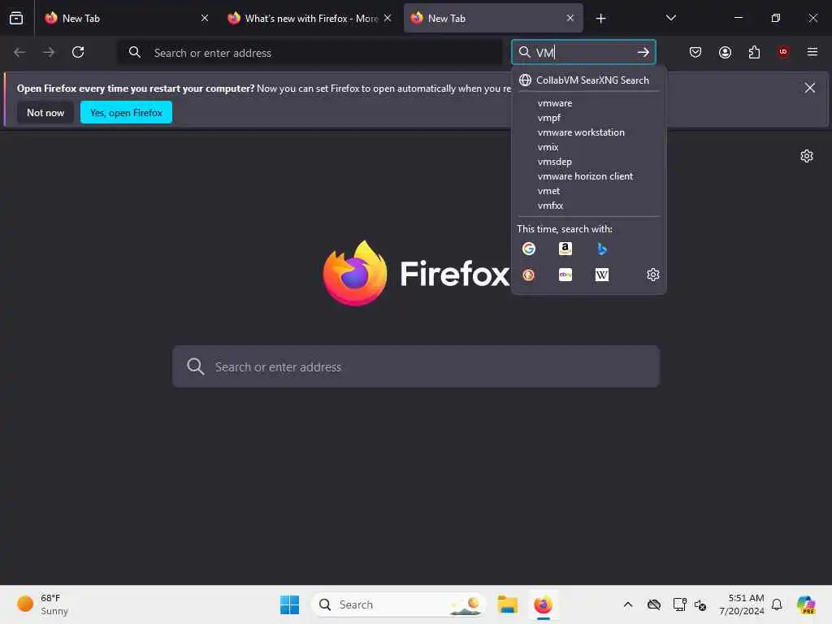Click Yes, open Firefox button
Screen dimensions: 832x624
click(126, 112)
